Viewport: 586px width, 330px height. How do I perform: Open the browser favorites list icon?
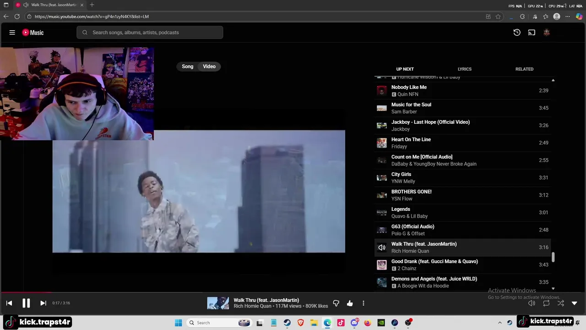pos(546,16)
